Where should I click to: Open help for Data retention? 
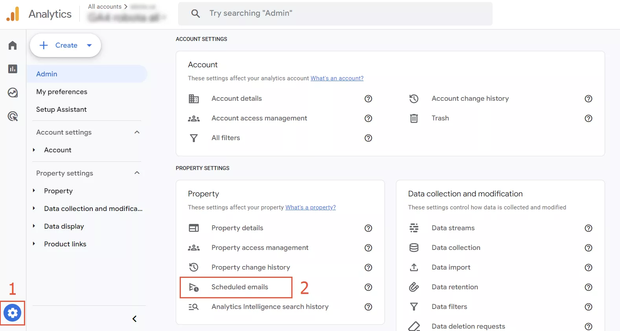pyautogui.click(x=589, y=287)
